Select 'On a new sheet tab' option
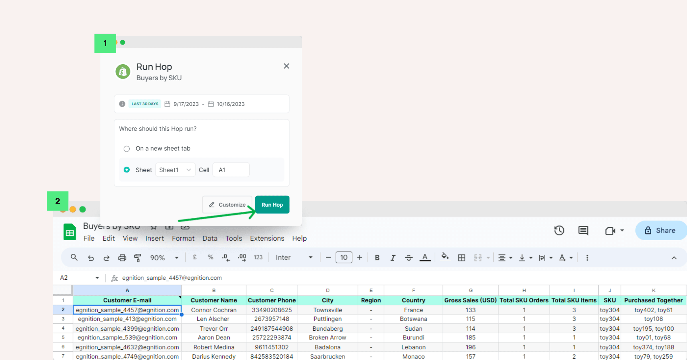Image resolution: width=687 pixels, height=360 pixels. (x=127, y=149)
